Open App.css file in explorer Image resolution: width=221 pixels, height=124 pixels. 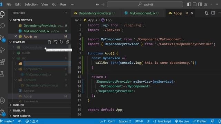point(29,91)
